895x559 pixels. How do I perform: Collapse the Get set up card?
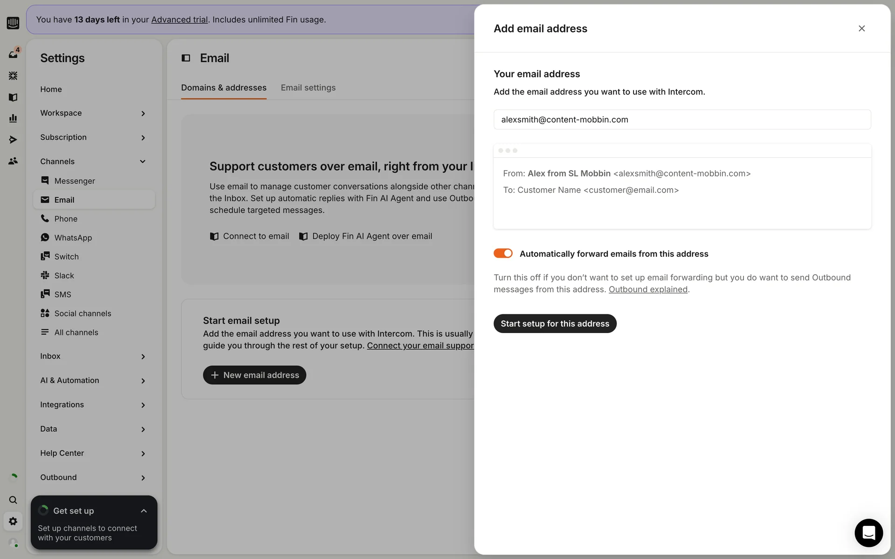[144, 511]
